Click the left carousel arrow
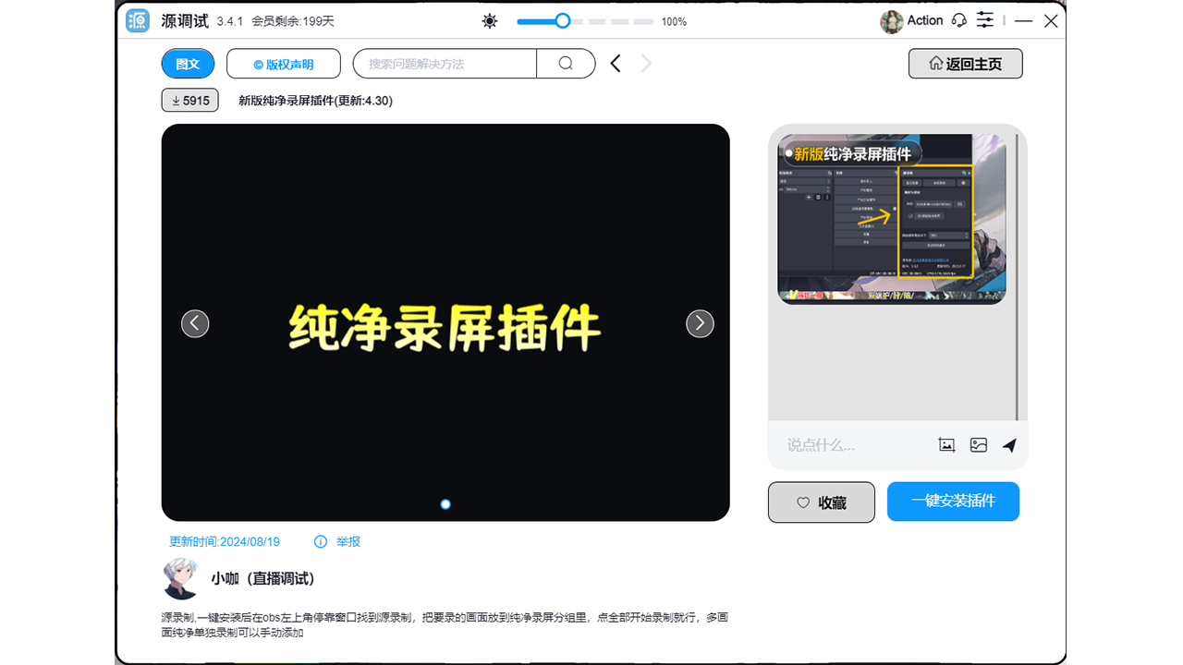The image size is (1183, 665). pyautogui.click(x=195, y=323)
